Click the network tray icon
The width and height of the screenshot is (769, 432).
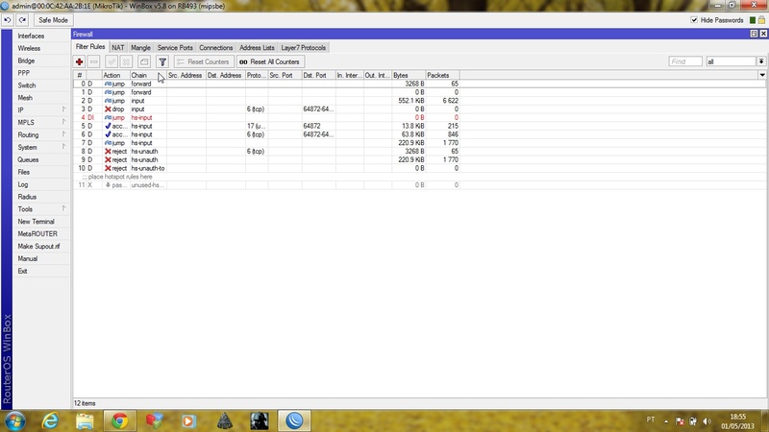[x=693, y=421]
